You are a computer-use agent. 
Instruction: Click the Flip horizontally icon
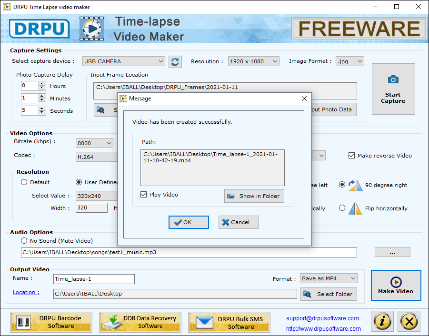coord(355,208)
